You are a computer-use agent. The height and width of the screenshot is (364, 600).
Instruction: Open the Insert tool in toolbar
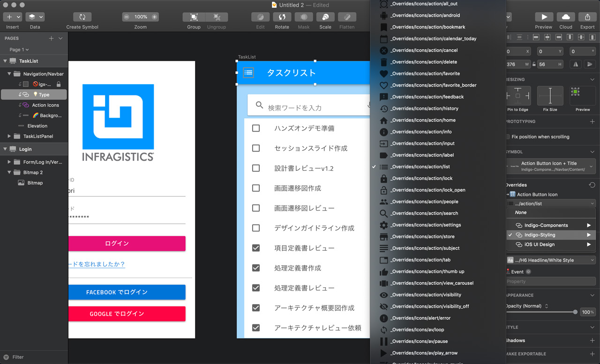click(x=12, y=17)
